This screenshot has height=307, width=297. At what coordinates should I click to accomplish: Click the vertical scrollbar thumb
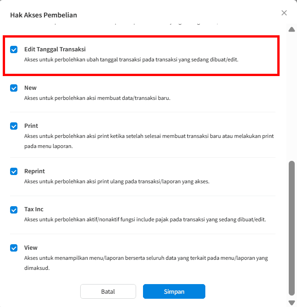tap(291, 227)
